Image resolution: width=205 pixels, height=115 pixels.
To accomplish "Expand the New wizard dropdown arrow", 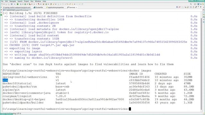I will point(4,4).
